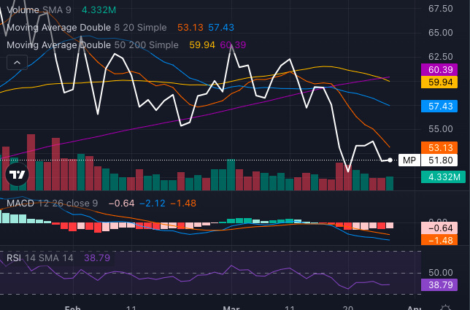Click the green 4.332M volume axis tag

point(442,177)
